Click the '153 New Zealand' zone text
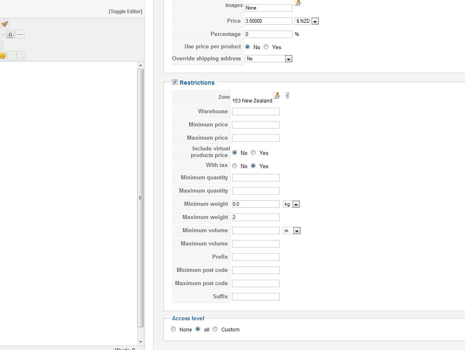This screenshot has width=465, height=350. (252, 101)
